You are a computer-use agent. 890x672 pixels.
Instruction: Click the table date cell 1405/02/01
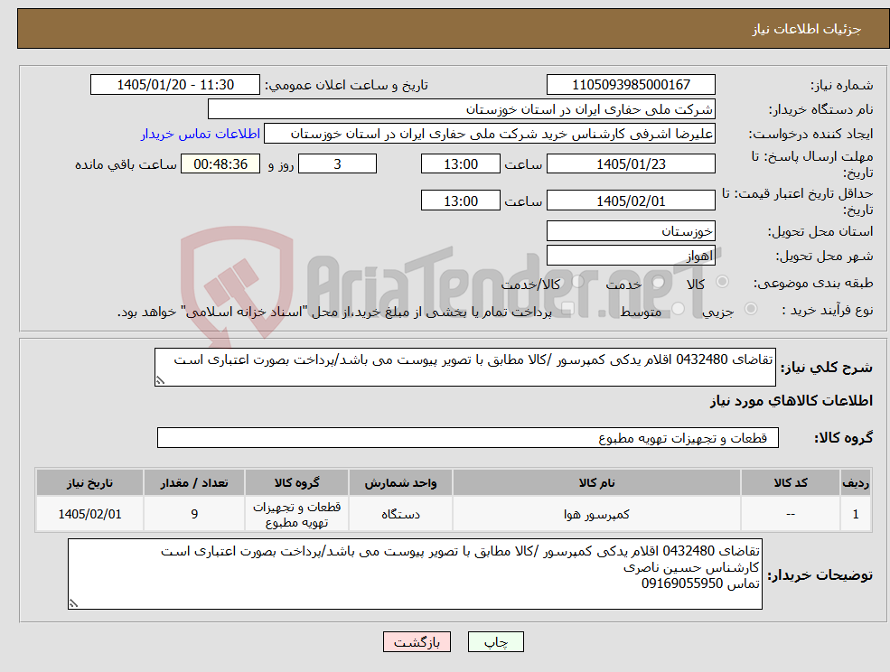click(x=89, y=514)
